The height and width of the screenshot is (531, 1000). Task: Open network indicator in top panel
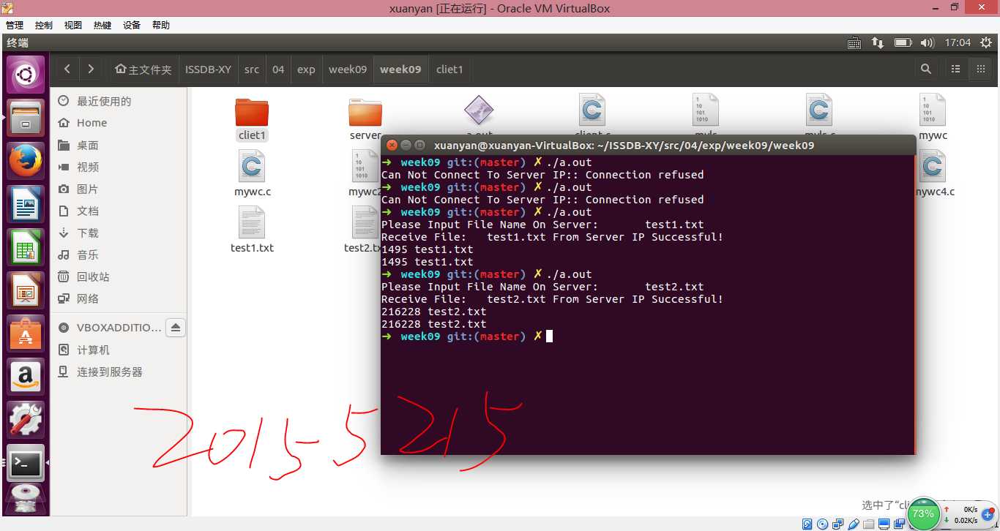click(x=878, y=43)
